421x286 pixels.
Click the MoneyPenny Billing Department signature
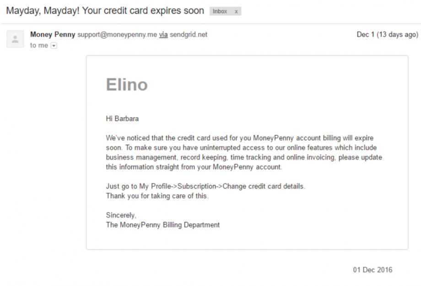pyautogui.click(x=164, y=225)
